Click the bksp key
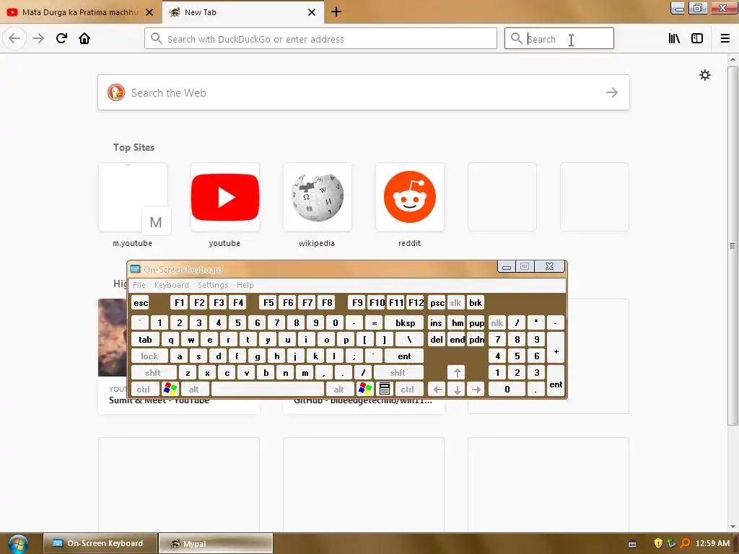Image resolution: width=739 pixels, height=554 pixels. (405, 322)
